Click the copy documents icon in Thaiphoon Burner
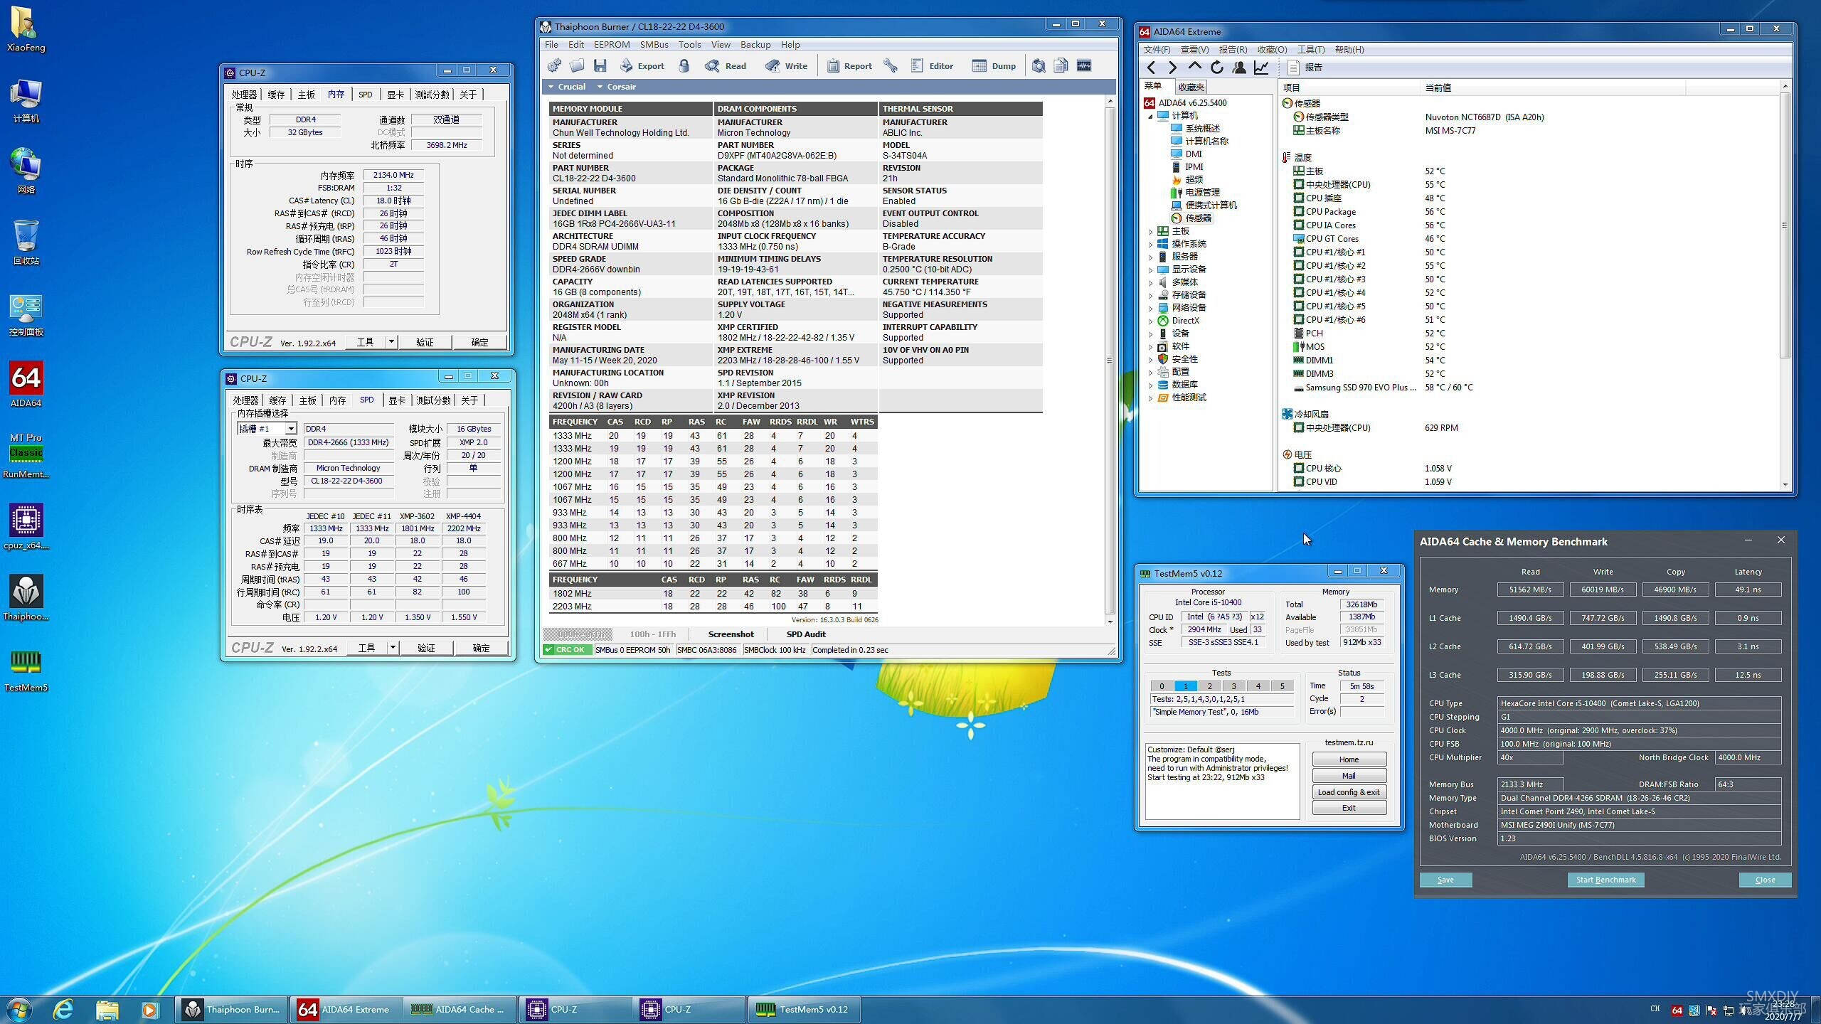This screenshot has width=1821, height=1024. click(1061, 66)
